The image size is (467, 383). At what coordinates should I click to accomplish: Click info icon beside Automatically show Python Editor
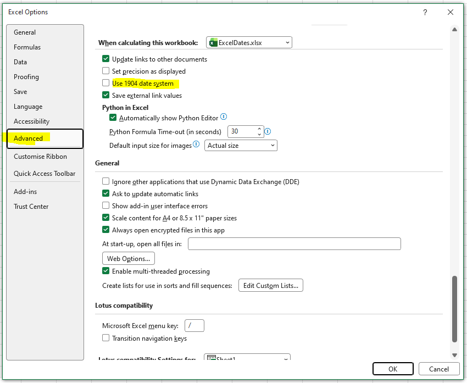pyautogui.click(x=224, y=116)
